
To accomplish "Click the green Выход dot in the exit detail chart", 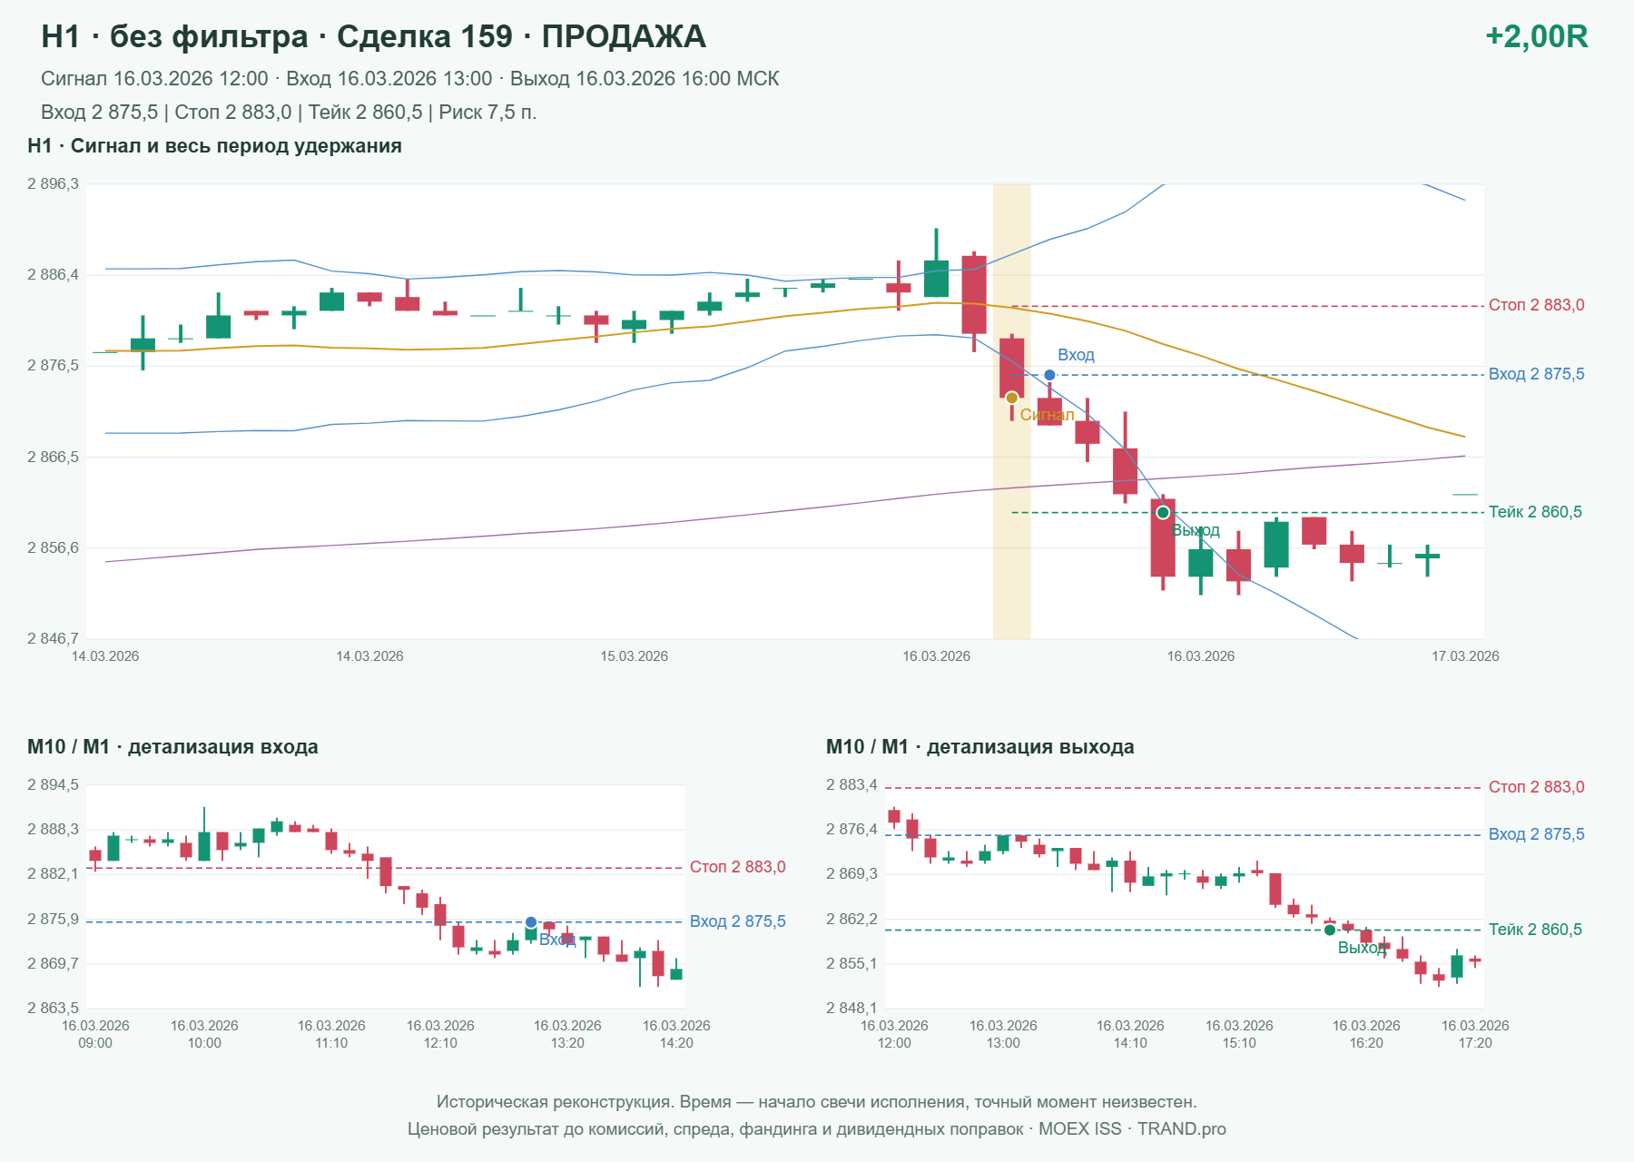I will click(x=1330, y=930).
